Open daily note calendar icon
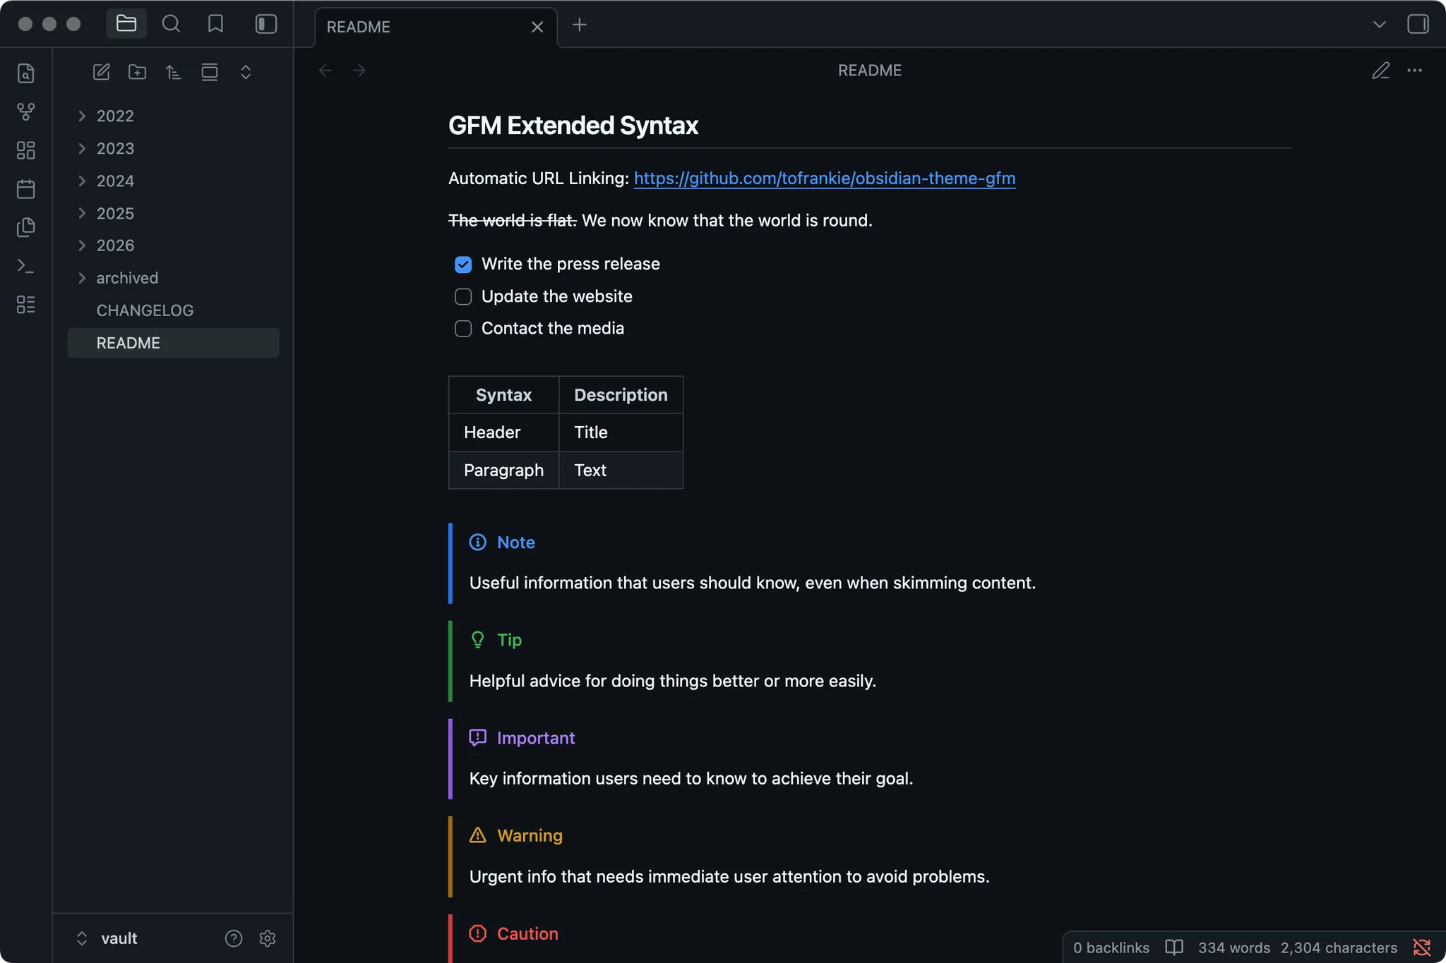 (x=26, y=189)
